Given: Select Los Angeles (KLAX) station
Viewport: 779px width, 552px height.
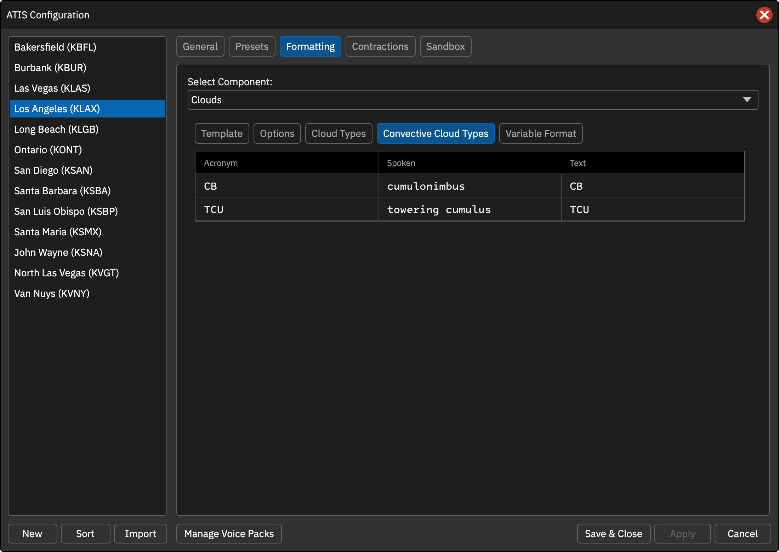Looking at the screenshot, I should 87,109.
